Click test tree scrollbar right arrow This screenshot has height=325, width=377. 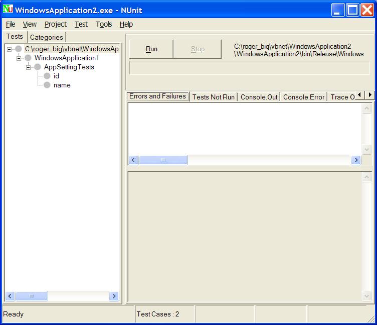click(x=114, y=296)
